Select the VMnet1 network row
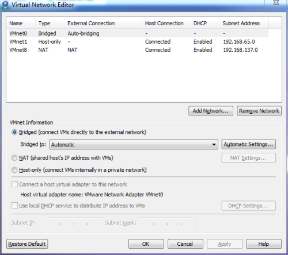 tap(138, 41)
